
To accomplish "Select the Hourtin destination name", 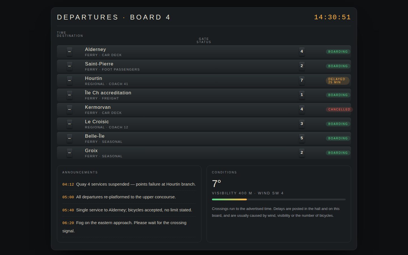I will 93,78.
